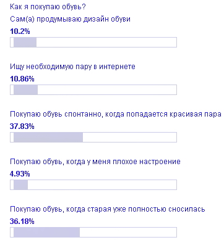Click the filled part of the 37.83% bar
The image size is (224, 240).
click(x=48, y=138)
